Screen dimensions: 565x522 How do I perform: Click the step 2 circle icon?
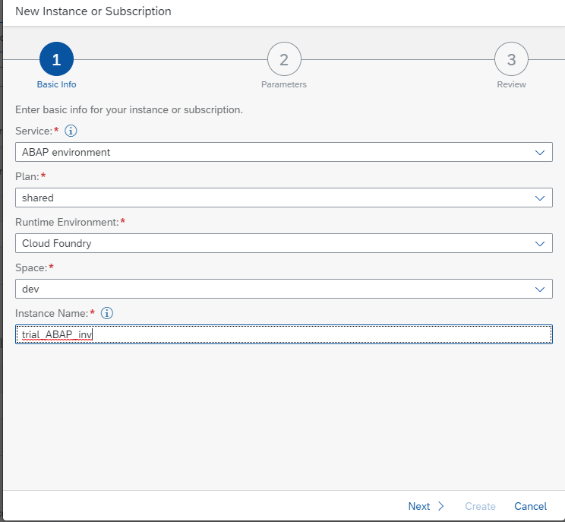(284, 59)
